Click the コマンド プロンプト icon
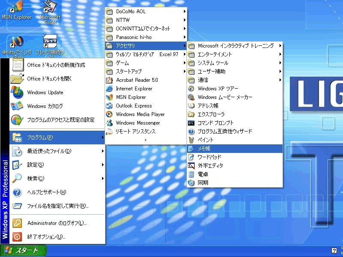 (x=191, y=123)
